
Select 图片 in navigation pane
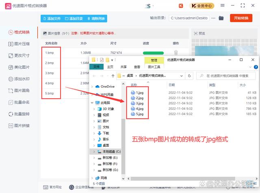point(103,121)
